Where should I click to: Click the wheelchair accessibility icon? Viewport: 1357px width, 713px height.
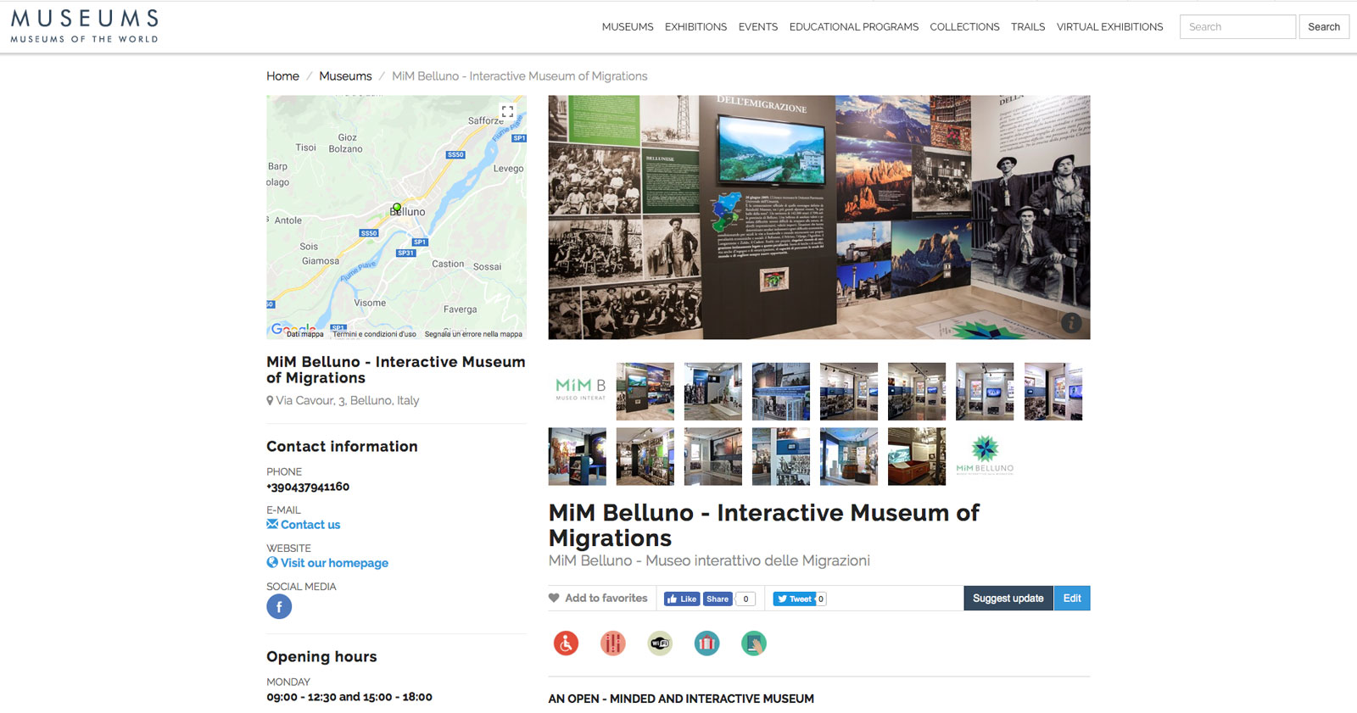[x=566, y=643]
